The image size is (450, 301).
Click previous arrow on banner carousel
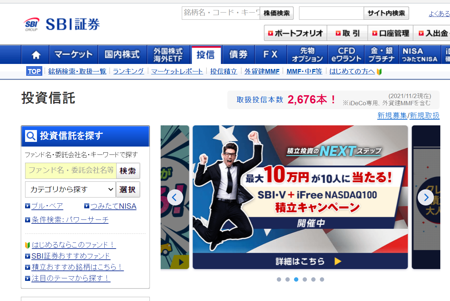(175, 197)
